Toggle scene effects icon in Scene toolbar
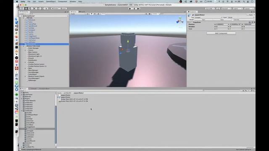 coord(98,14)
